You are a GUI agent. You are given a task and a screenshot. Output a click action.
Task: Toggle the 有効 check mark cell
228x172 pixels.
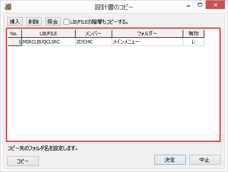(194, 42)
